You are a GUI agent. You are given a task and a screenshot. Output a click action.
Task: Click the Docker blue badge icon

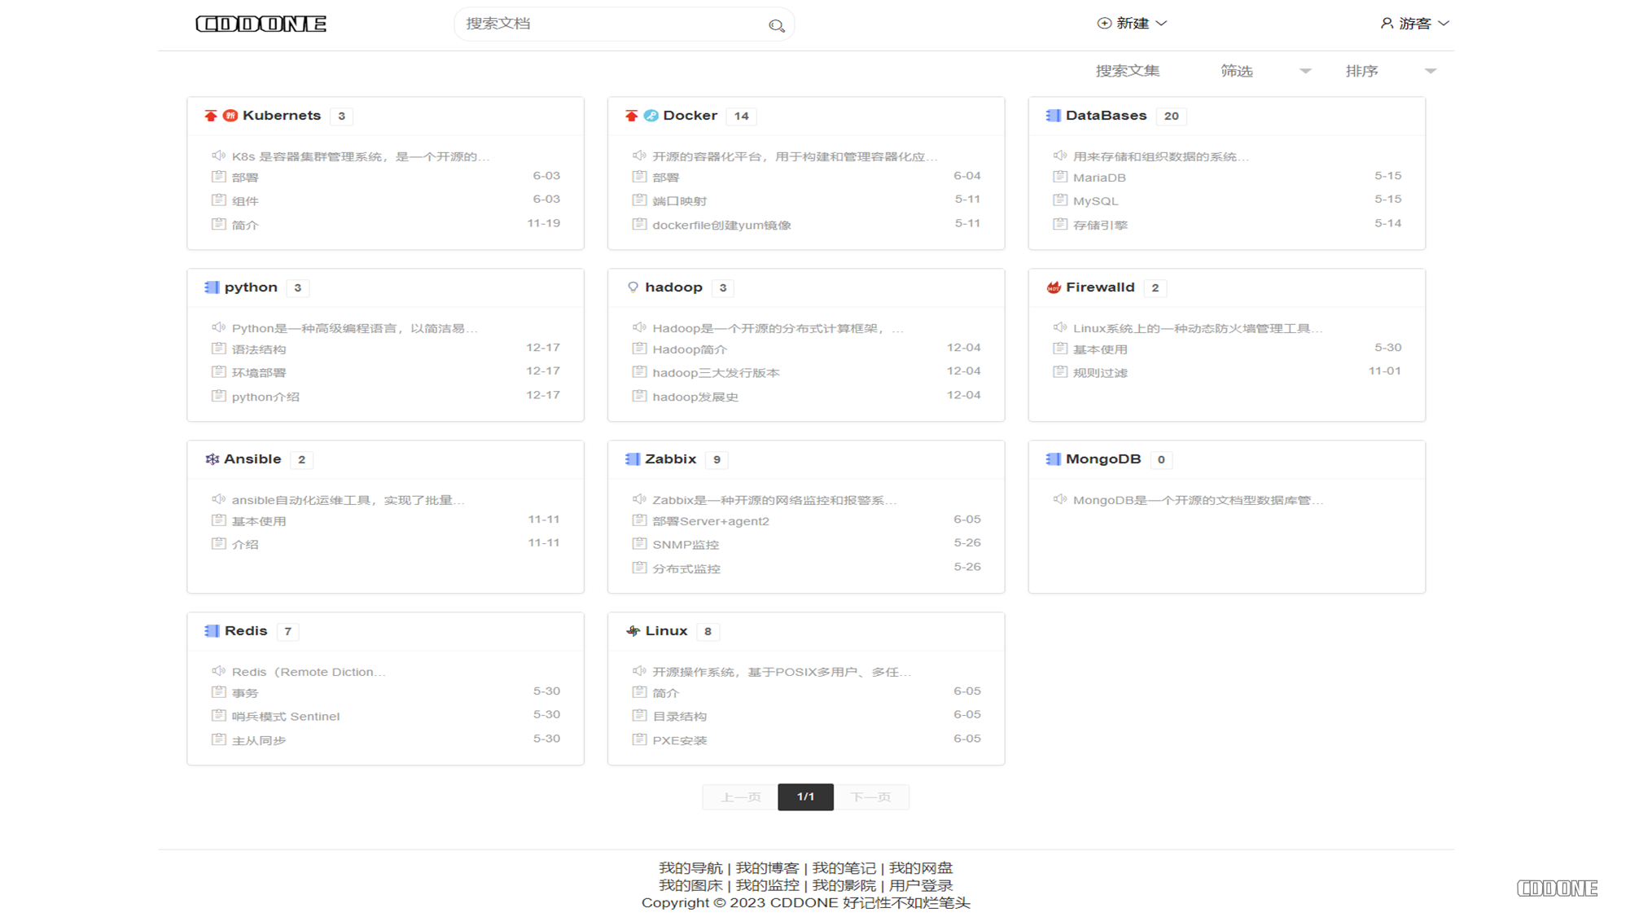click(x=651, y=116)
